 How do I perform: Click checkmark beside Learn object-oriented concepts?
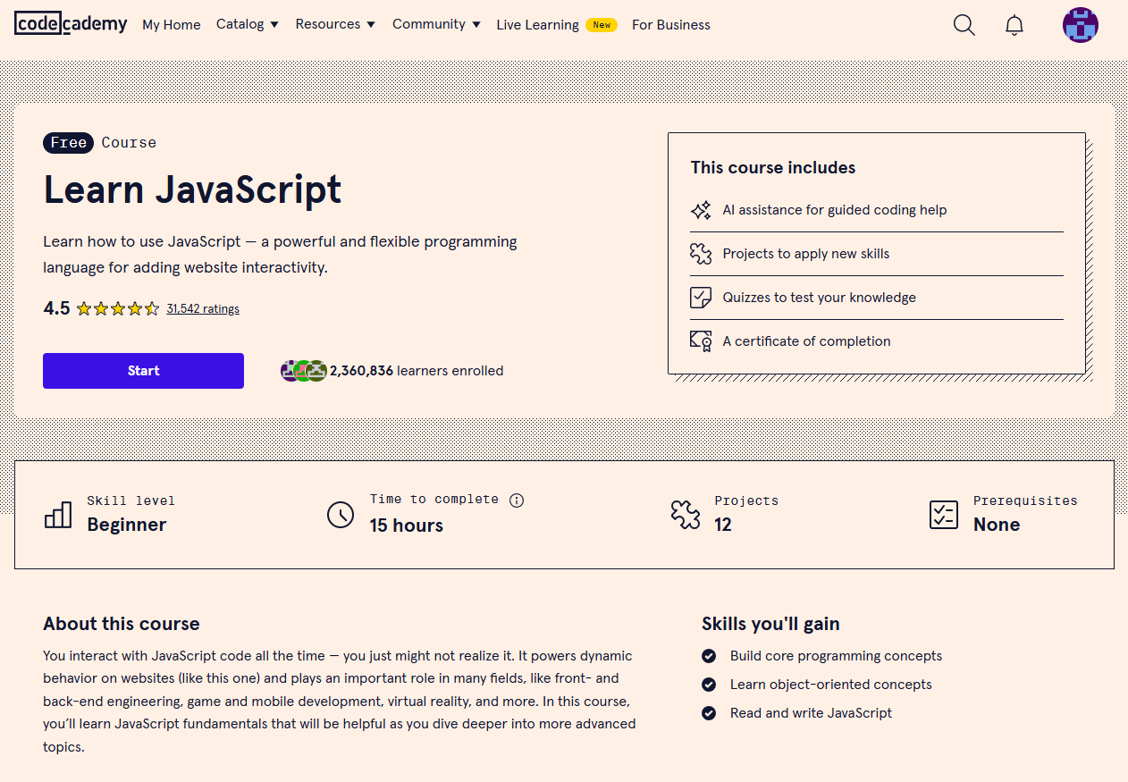point(709,685)
